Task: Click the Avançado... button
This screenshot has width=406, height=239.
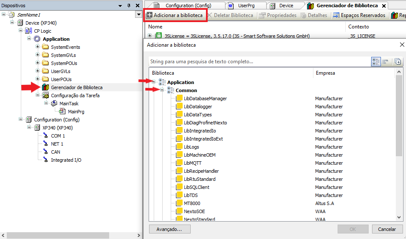Action: coord(169,229)
